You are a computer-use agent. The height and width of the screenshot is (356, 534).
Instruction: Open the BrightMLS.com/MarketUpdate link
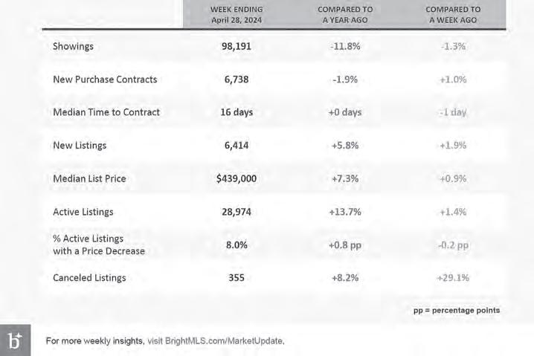pyautogui.click(x=225, y=341)
